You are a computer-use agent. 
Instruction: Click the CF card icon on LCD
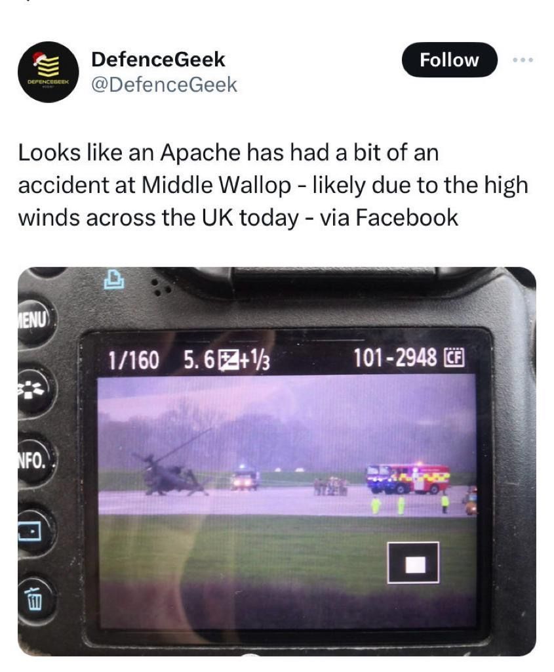pos(454,358)
